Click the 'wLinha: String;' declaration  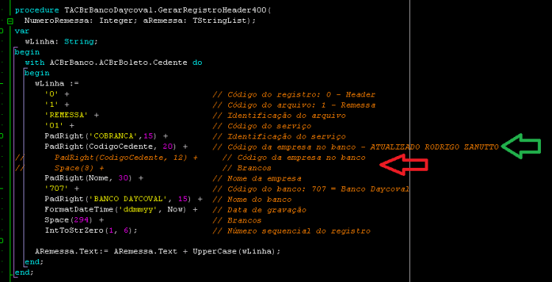click(61, 41)
